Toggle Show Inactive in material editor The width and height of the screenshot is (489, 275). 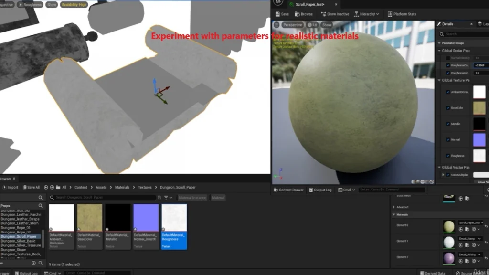pyautogui.click(x=335, y=14)
